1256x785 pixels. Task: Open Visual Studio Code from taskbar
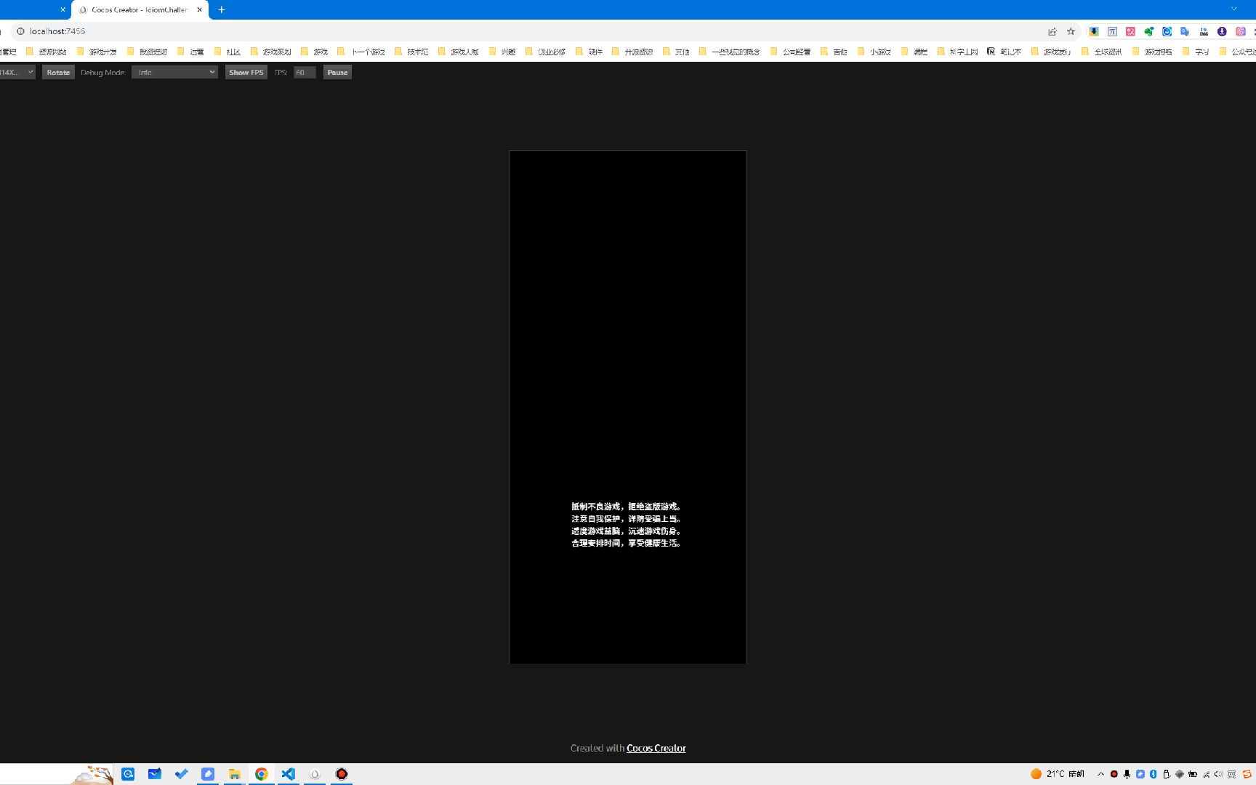coord(288,774)
